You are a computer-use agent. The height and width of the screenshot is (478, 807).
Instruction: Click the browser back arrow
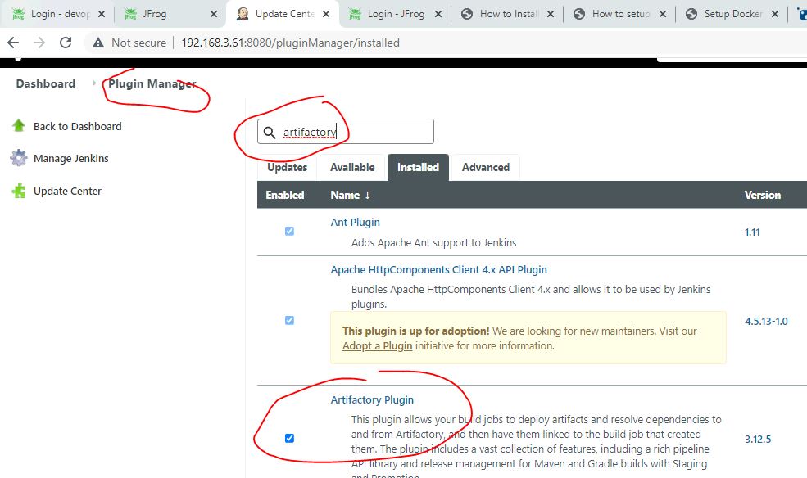13,43
